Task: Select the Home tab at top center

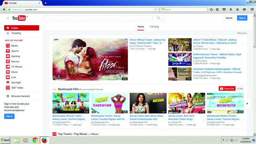Action: 141,27
